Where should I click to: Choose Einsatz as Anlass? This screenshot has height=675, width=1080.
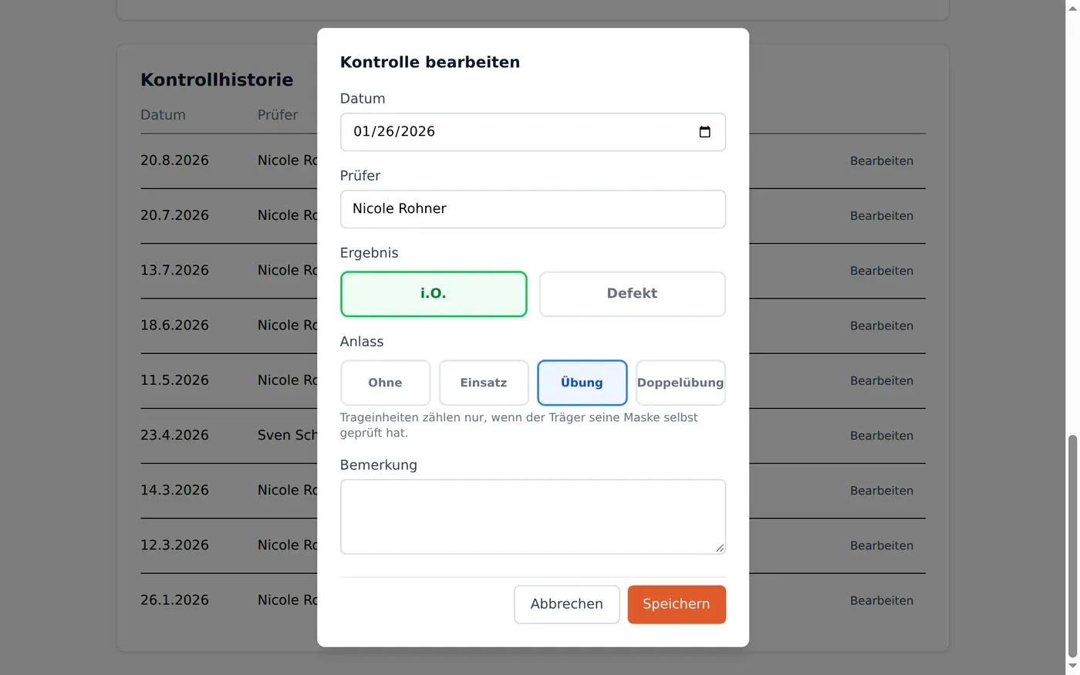click(484, 383)
